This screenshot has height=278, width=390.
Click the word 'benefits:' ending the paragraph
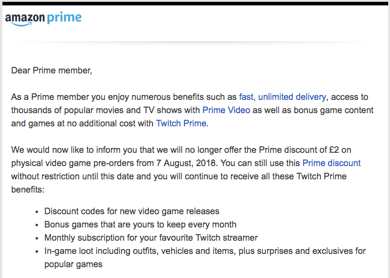pos(28,190)
